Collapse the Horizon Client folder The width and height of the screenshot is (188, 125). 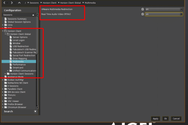3,31
